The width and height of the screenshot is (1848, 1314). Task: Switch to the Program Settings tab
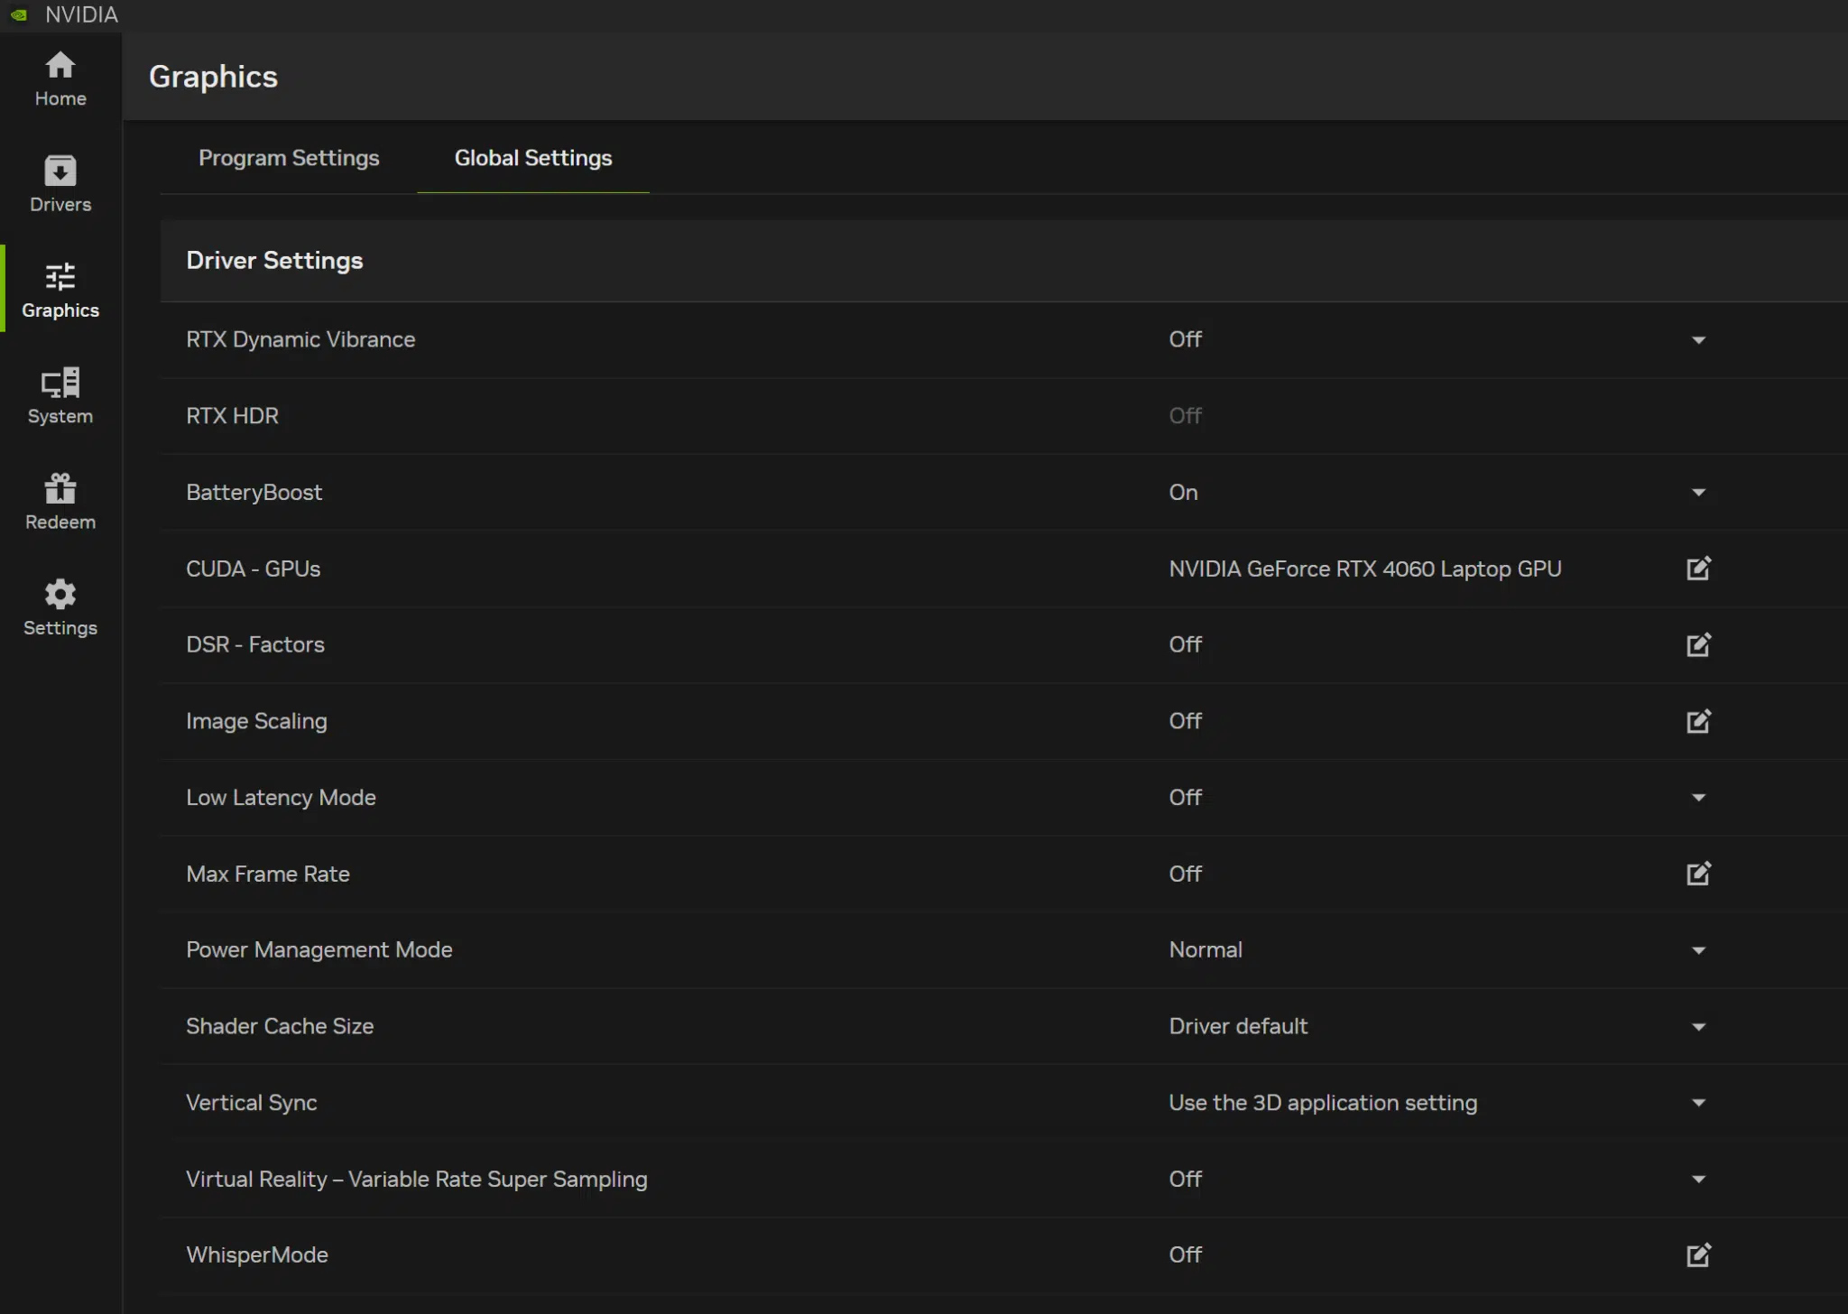(289, 158)
